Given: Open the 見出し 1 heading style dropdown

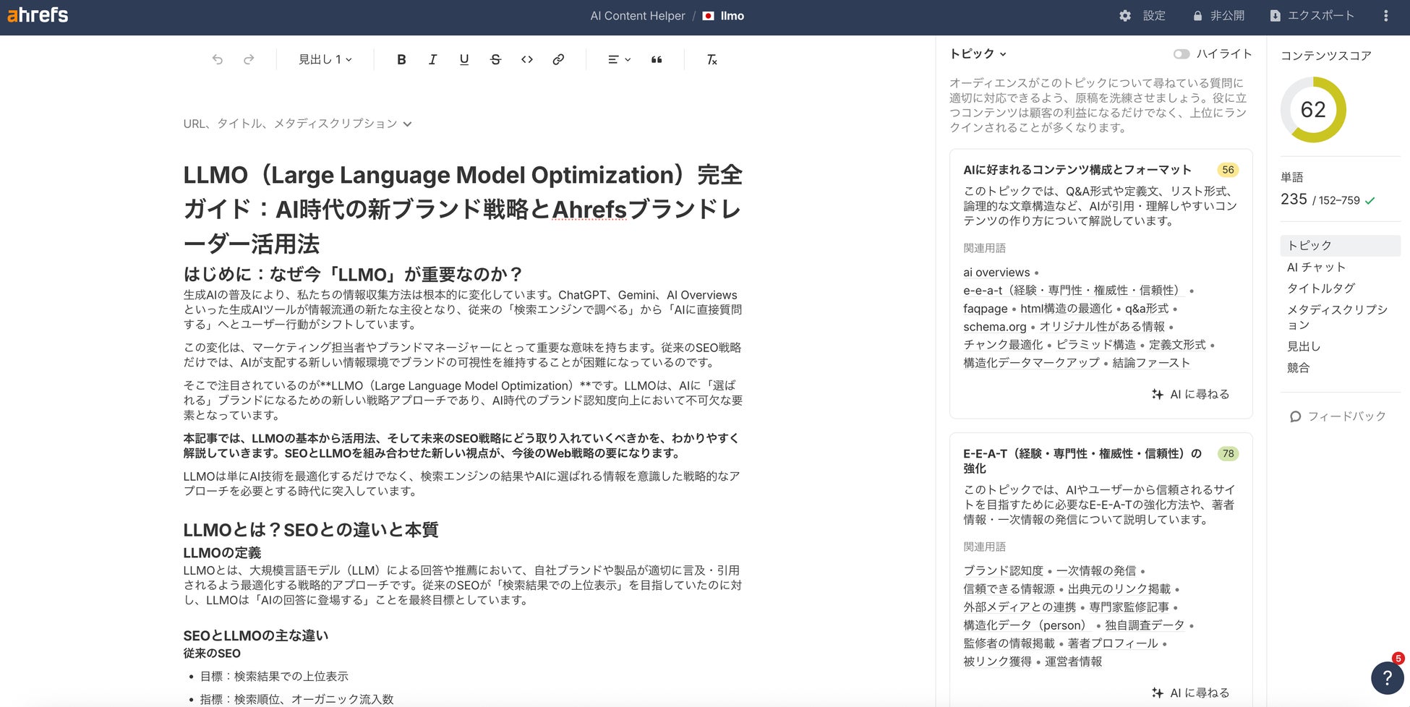Looking at the screenshot, I should [x=325, y=59].
